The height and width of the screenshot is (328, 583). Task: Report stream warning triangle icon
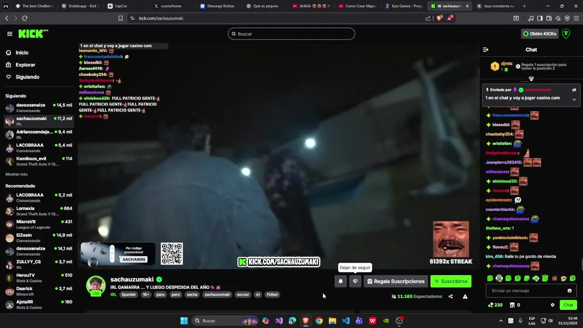point(465,297)
